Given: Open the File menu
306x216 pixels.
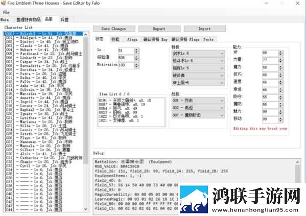Looking at the screenshot, I should tap(6, 12).
